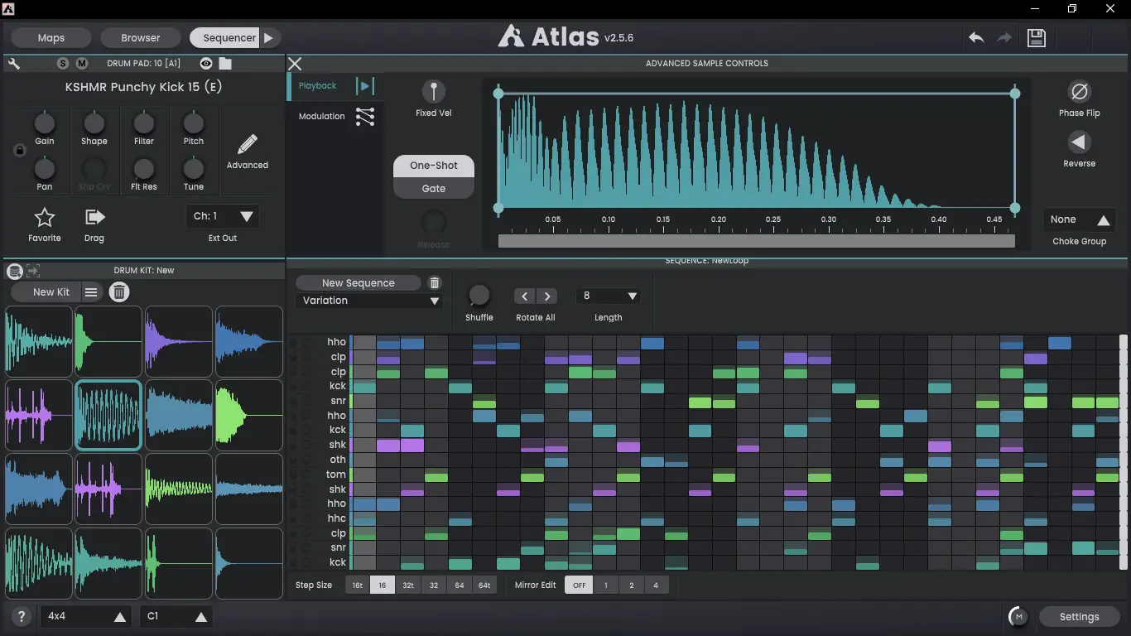Click the drum kit database icon
Image resolution: width=1131 pixels, height=636 pixels.
pos(14,271)
